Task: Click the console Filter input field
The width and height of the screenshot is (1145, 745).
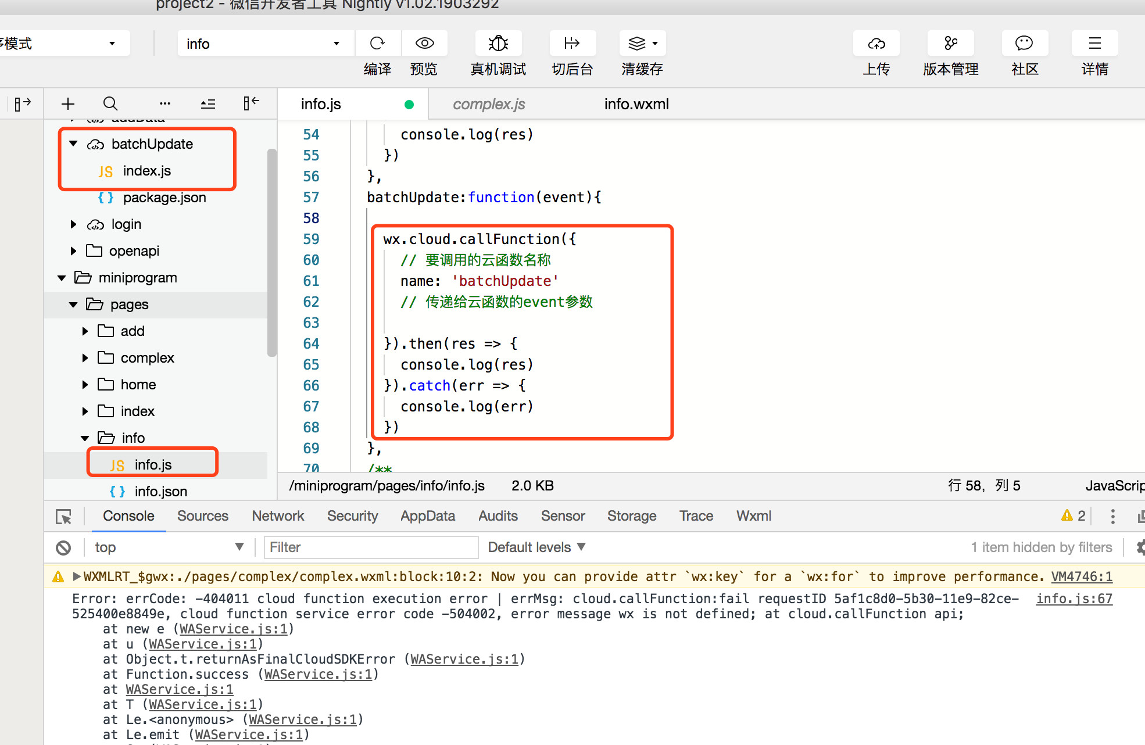Action: point(371,547)
